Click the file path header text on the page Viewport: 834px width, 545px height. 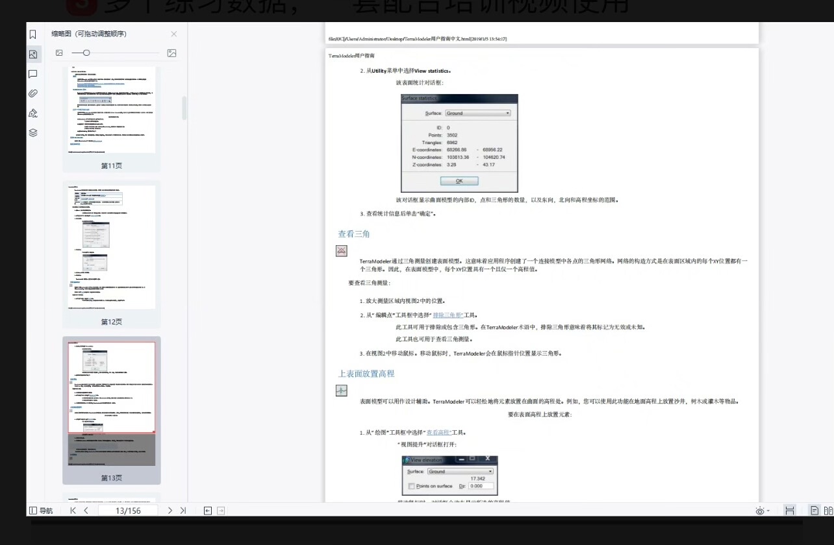coord(418,39)
